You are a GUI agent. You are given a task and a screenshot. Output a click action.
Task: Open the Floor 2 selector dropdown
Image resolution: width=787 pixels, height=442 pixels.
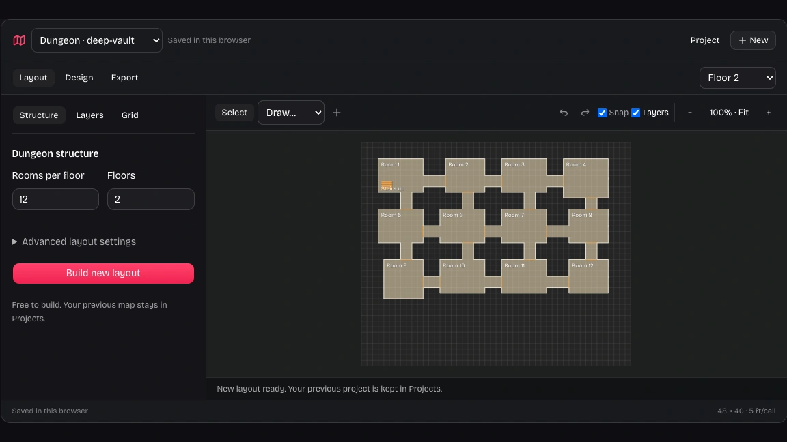(737, 78)
